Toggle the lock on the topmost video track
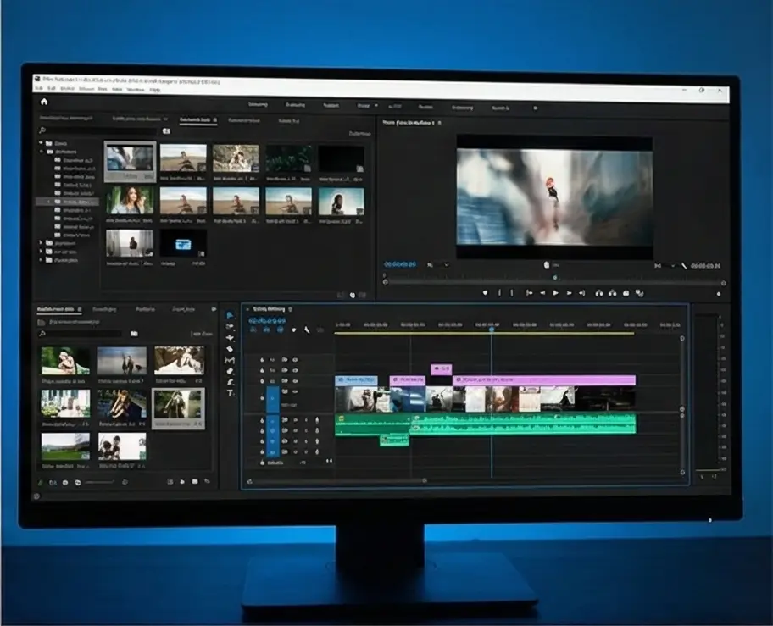The height and width of the screenshot is (626, 773). 262,359
